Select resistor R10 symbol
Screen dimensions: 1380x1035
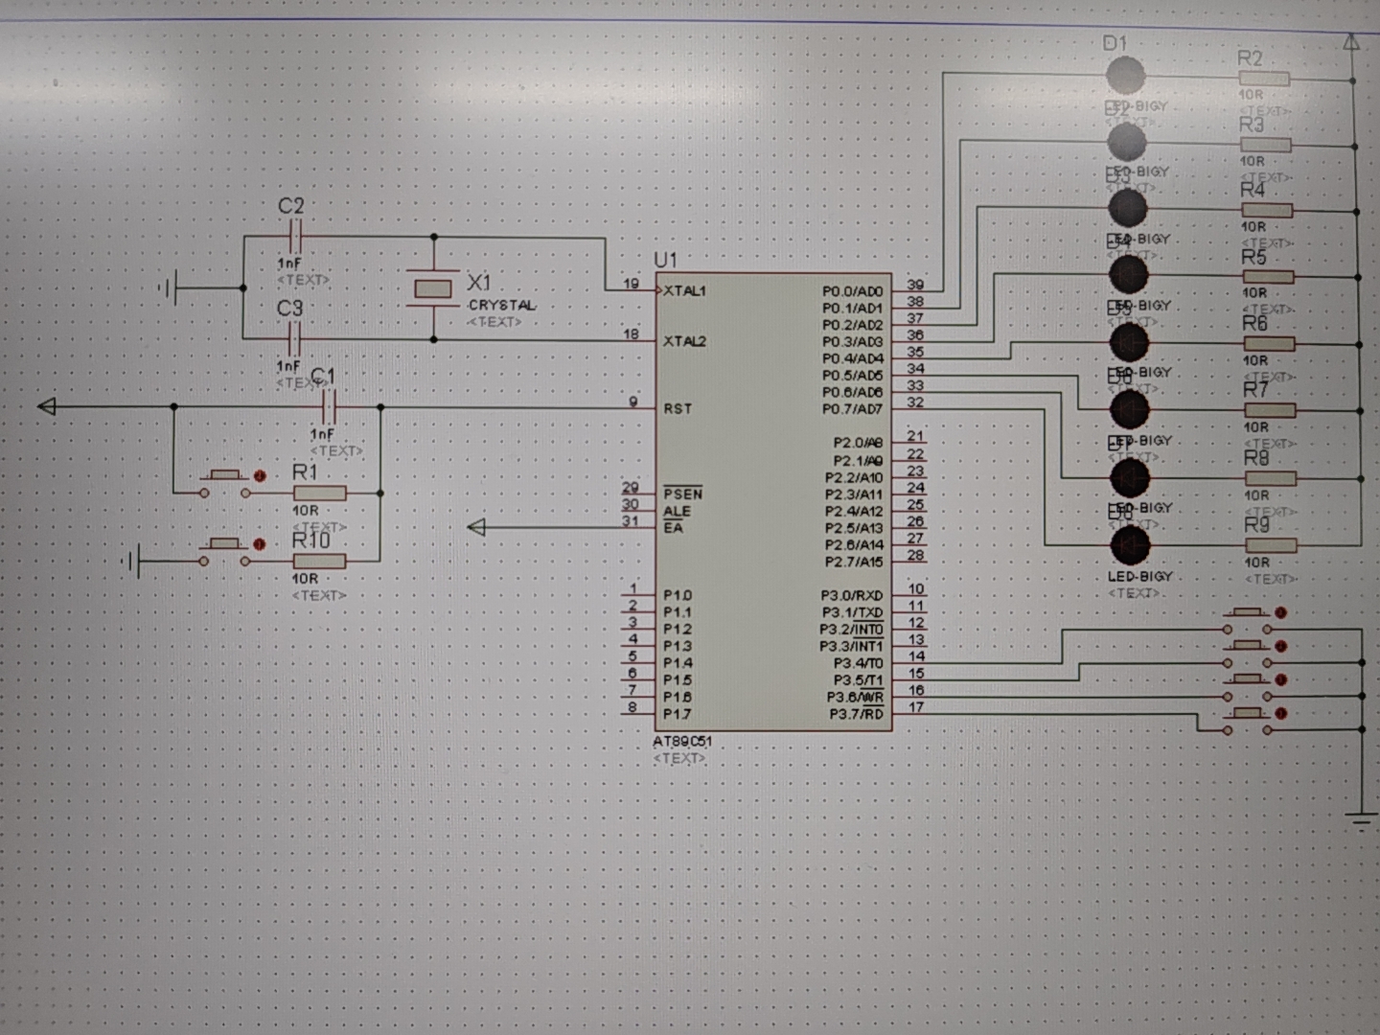coord(319,562)
